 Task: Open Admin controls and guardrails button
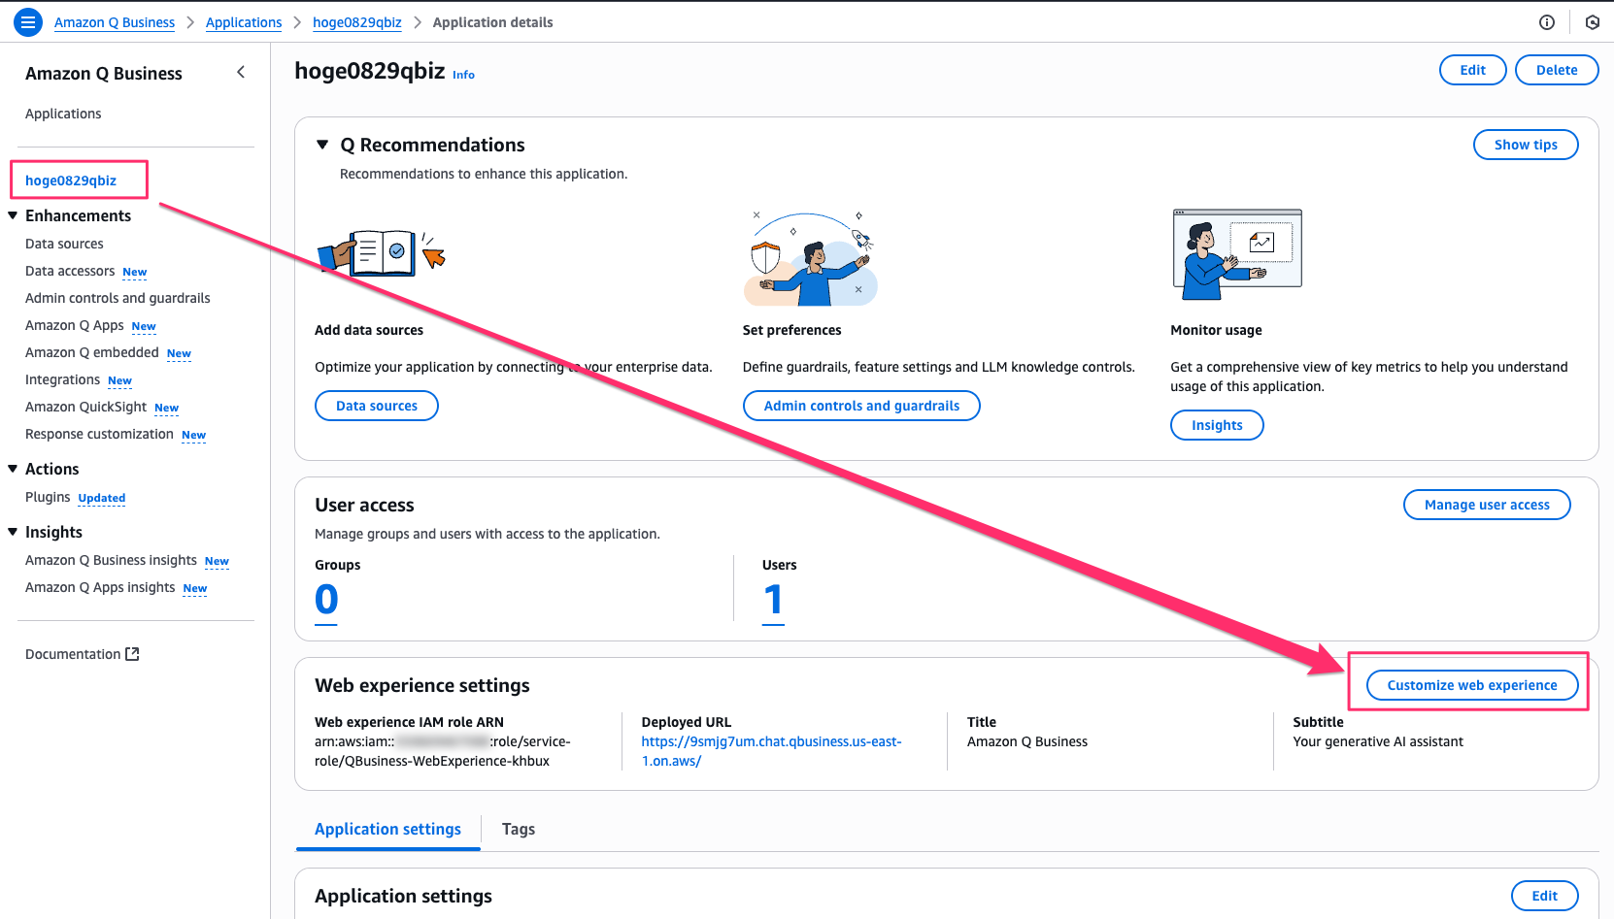point(861,406)
